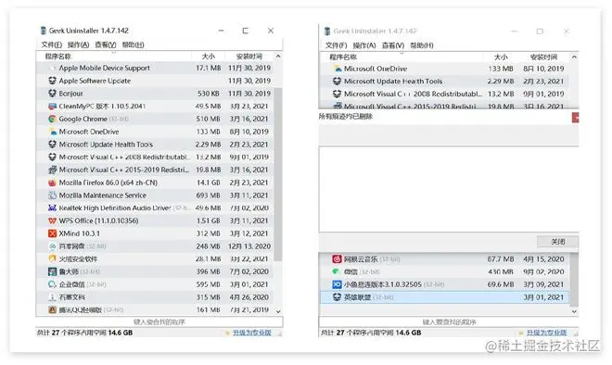Click 升级为专业版 link in left window
Image resolution: width=612 pixels, height=365 pixels.
click(x=251, y=333)
